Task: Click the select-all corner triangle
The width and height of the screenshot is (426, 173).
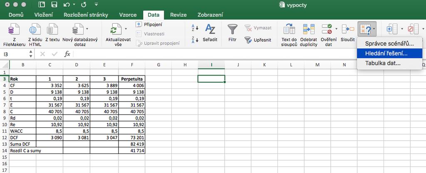Action: (x=5, y=65)
